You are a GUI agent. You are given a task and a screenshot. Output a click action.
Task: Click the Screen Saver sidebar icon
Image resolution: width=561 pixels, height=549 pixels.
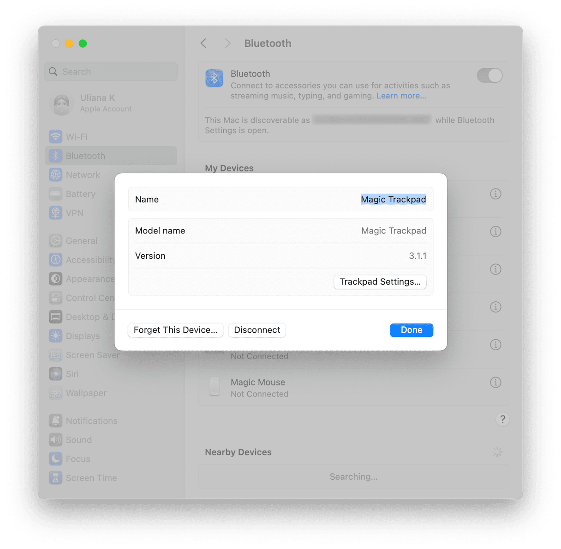tap(55, 355)
